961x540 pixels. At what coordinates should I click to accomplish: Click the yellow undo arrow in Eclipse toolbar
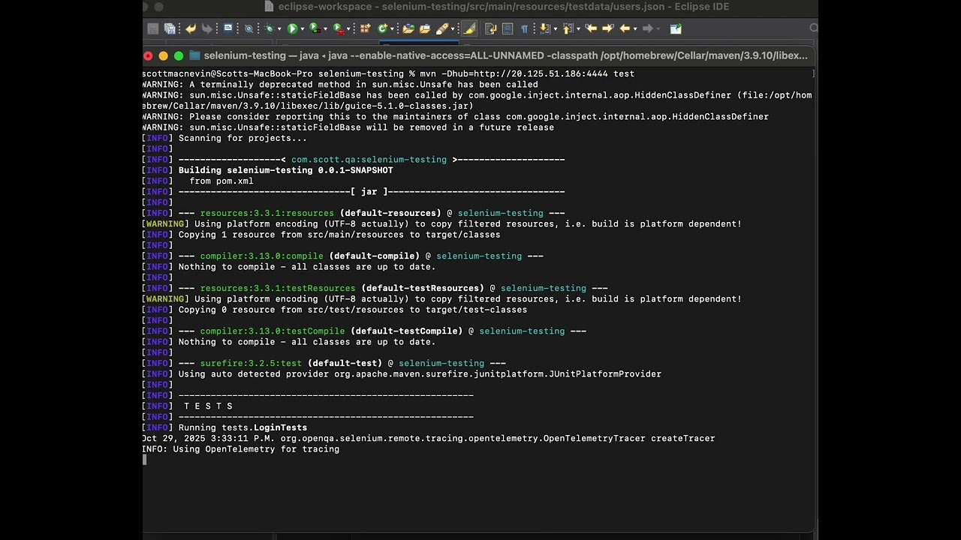pyautogui.click(x=191, y=28)
